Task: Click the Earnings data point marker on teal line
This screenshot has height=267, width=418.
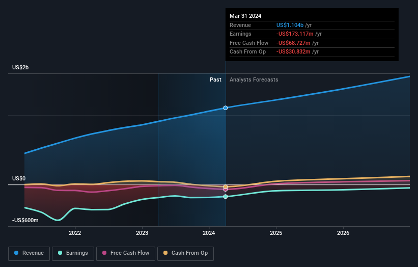Action: tap(226, 197)
